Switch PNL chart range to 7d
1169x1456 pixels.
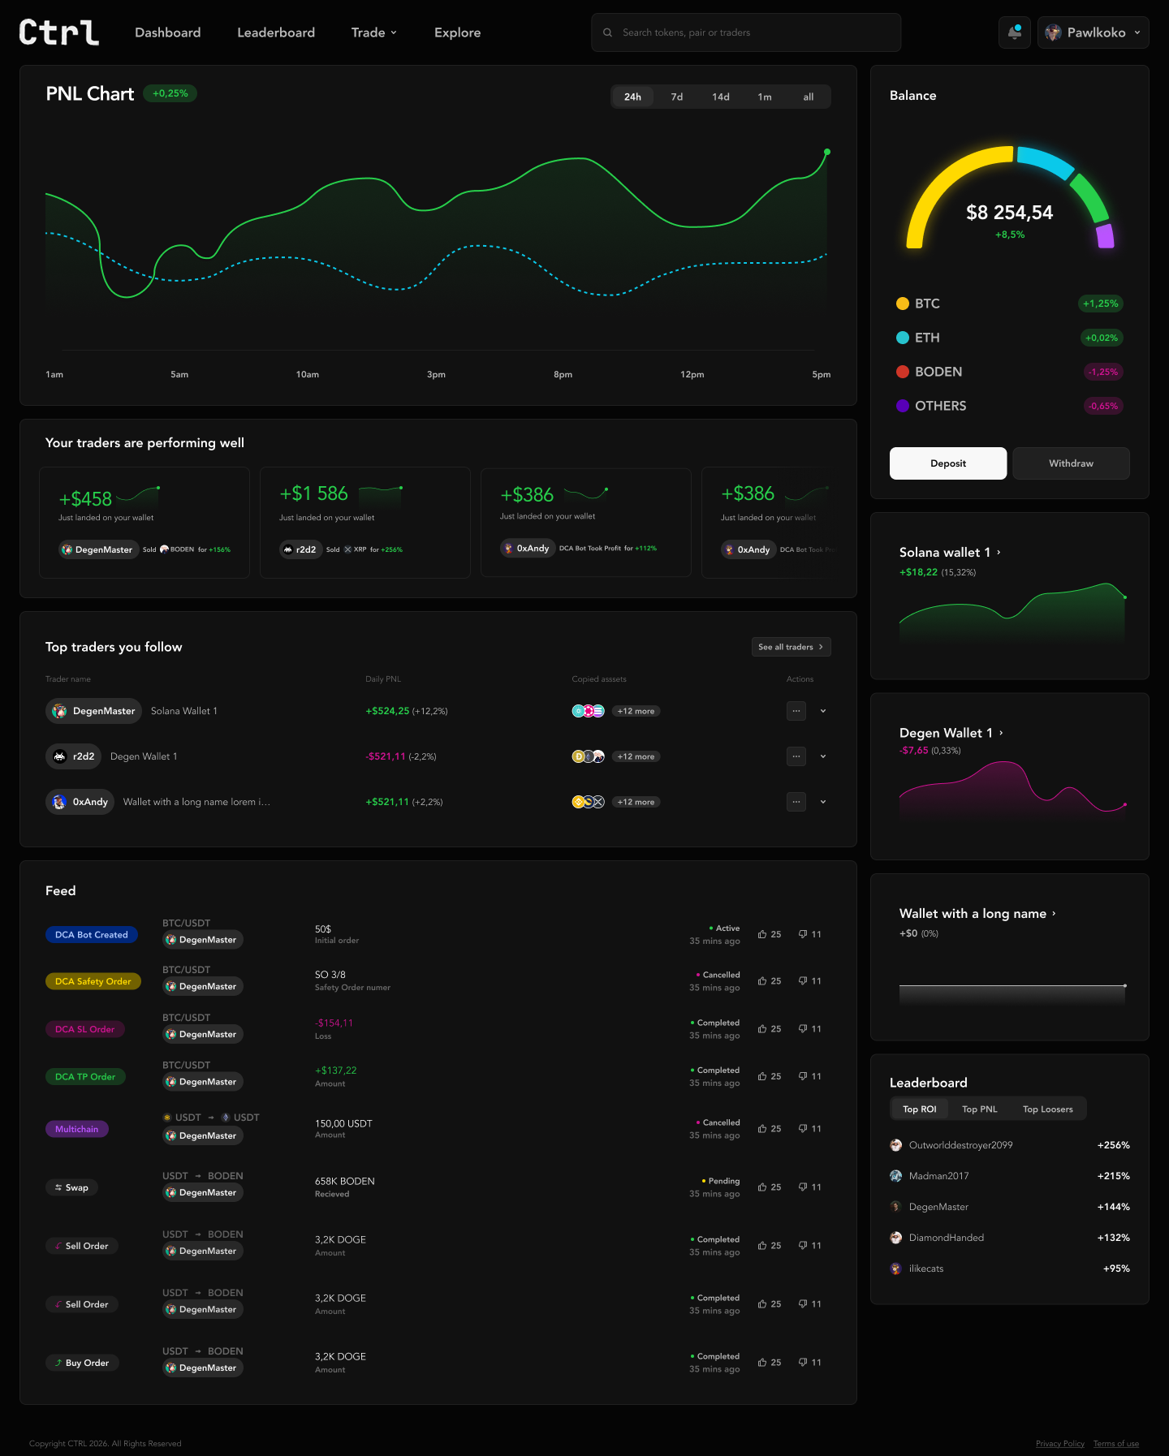(x=677, y=97)
